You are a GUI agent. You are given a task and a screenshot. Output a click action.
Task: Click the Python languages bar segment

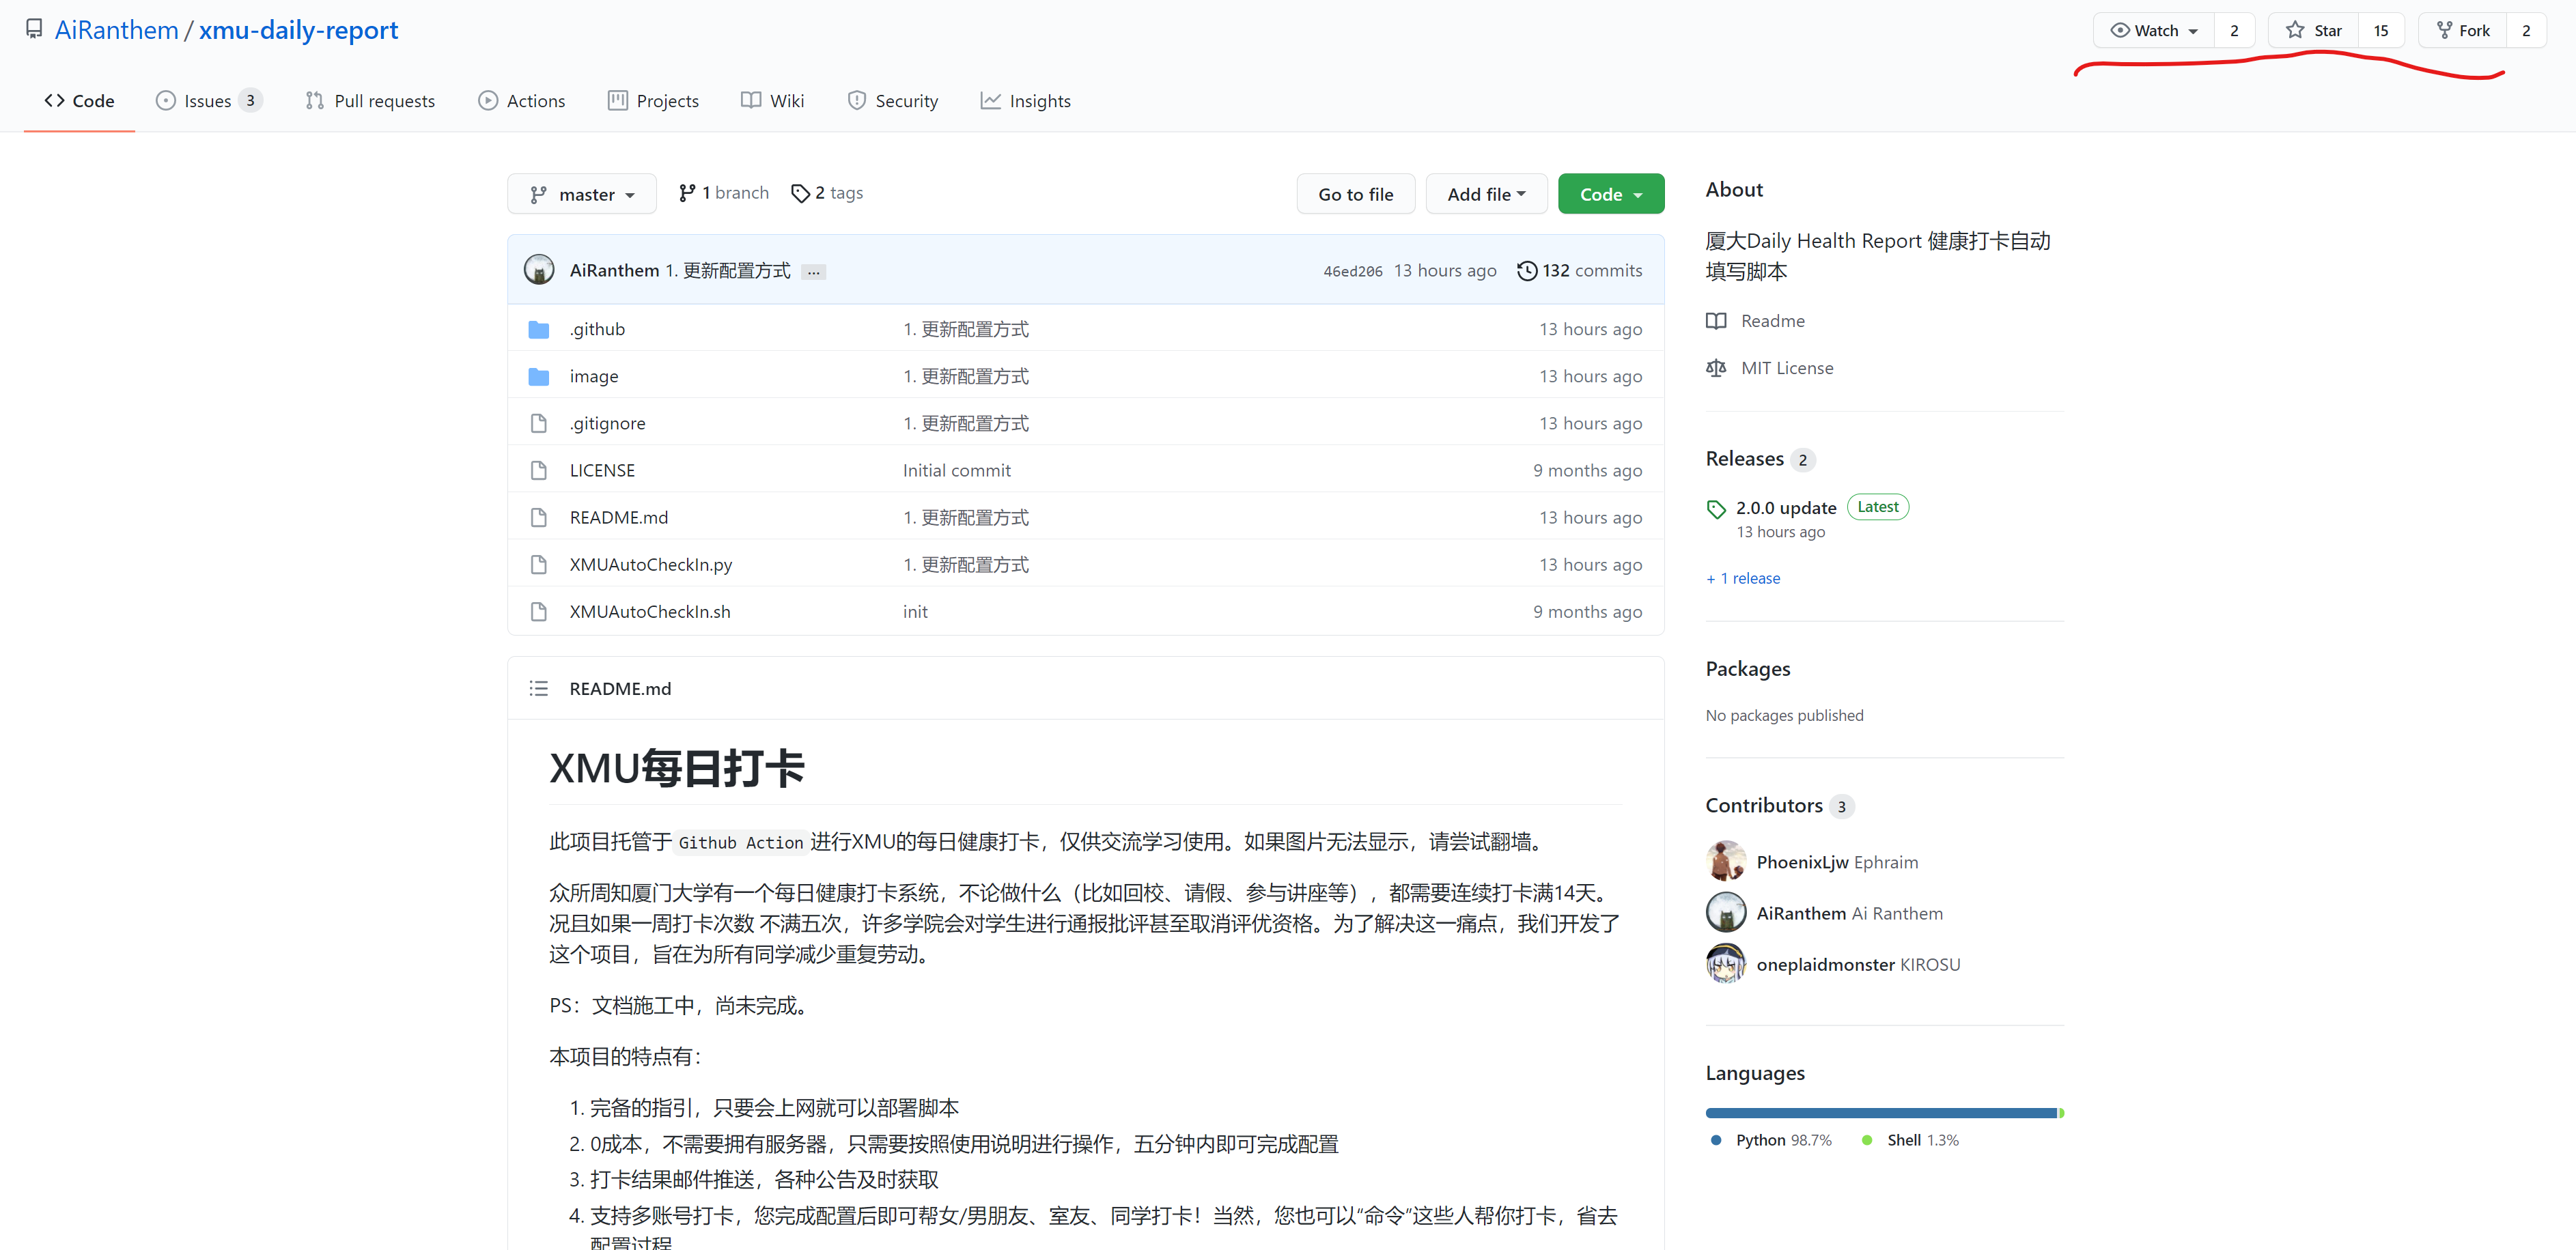pyautogui.click(x=1880, y=1112)
